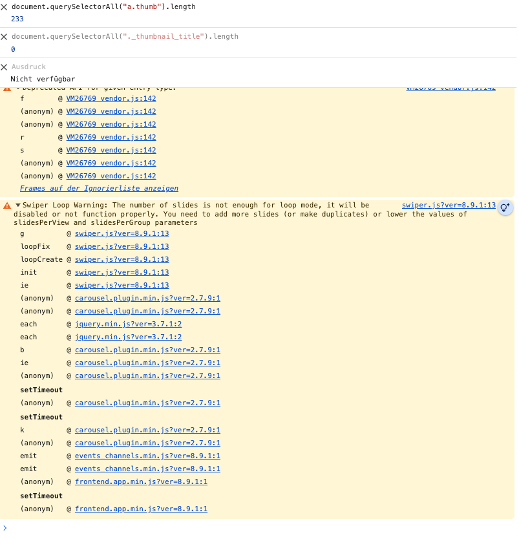Open swiper.js link for init frame
The image size is (519, 539).
click(122, 272)
